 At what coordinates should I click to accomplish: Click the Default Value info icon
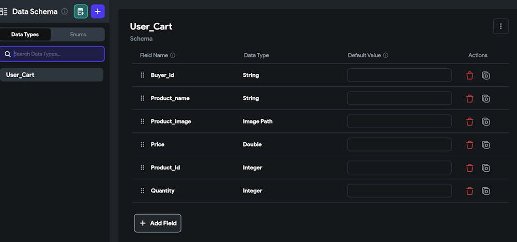pos(386,55)
